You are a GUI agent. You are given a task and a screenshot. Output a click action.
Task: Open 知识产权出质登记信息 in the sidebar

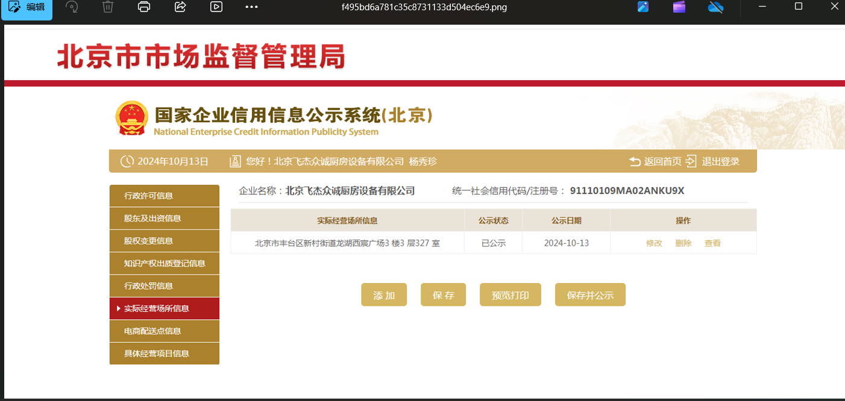tap(165, 263)
